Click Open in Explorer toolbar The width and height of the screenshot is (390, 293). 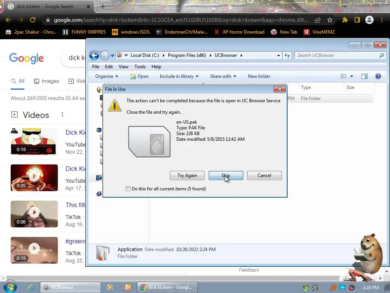pos(139,76)
